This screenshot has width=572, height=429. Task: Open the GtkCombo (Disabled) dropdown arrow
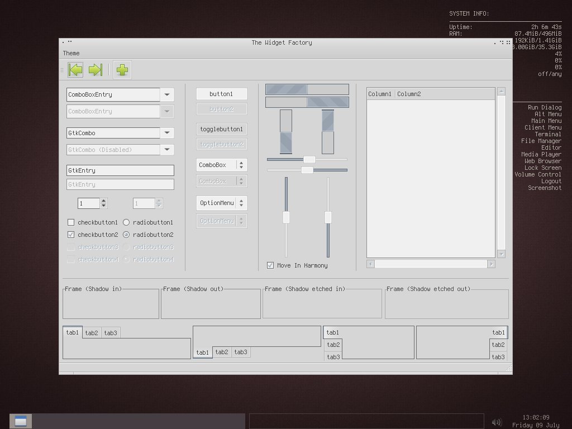pyautogui.click(x=166, y=150)
